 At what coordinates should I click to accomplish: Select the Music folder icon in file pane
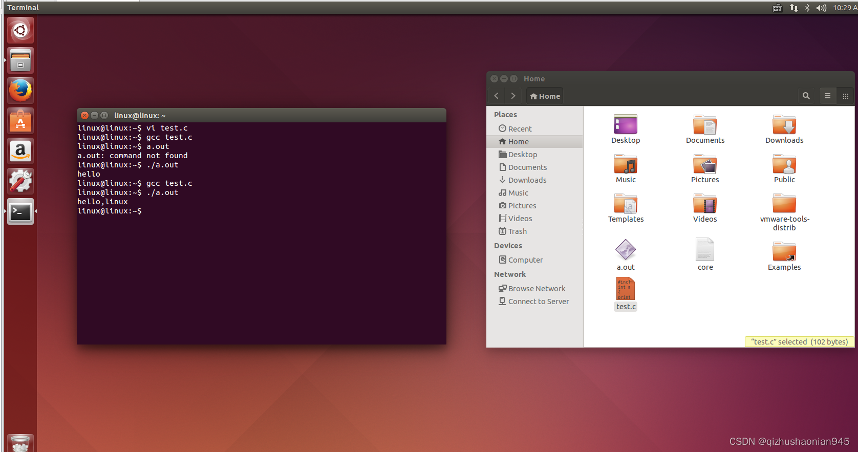pyautogui.click(x=626, y=164)
